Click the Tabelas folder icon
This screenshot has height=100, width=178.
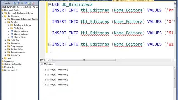(9, 22)
